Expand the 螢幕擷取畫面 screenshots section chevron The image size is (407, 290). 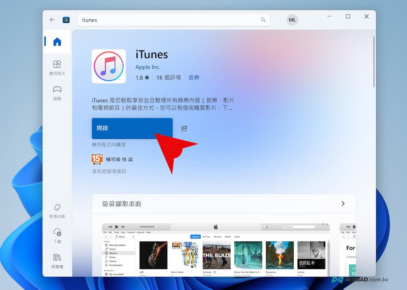point(343,203)
